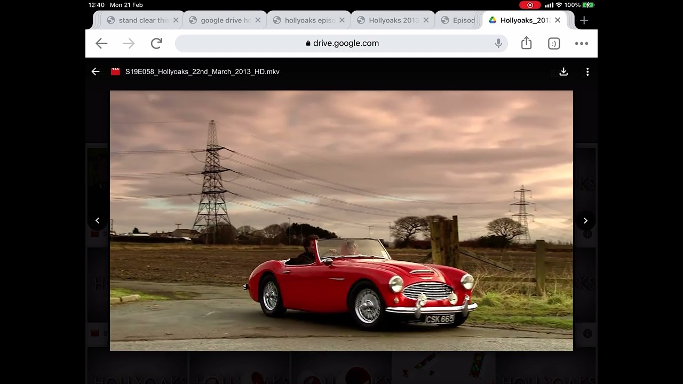Open the tab switcher button
Image resolution: width=683 pixels, height=384 pixels.
[554, 44]
